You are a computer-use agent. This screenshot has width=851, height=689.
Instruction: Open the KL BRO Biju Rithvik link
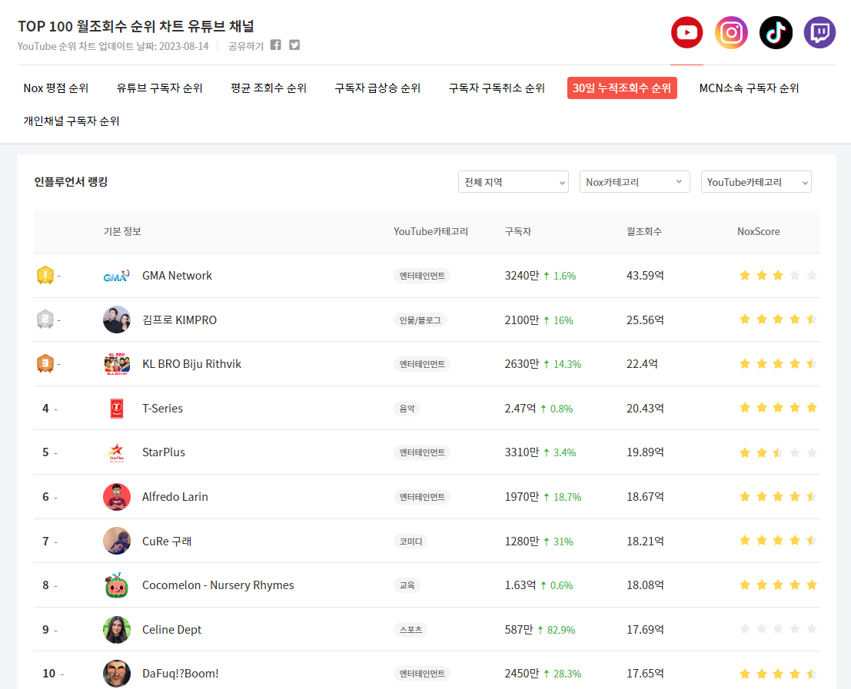click(191, 364)
